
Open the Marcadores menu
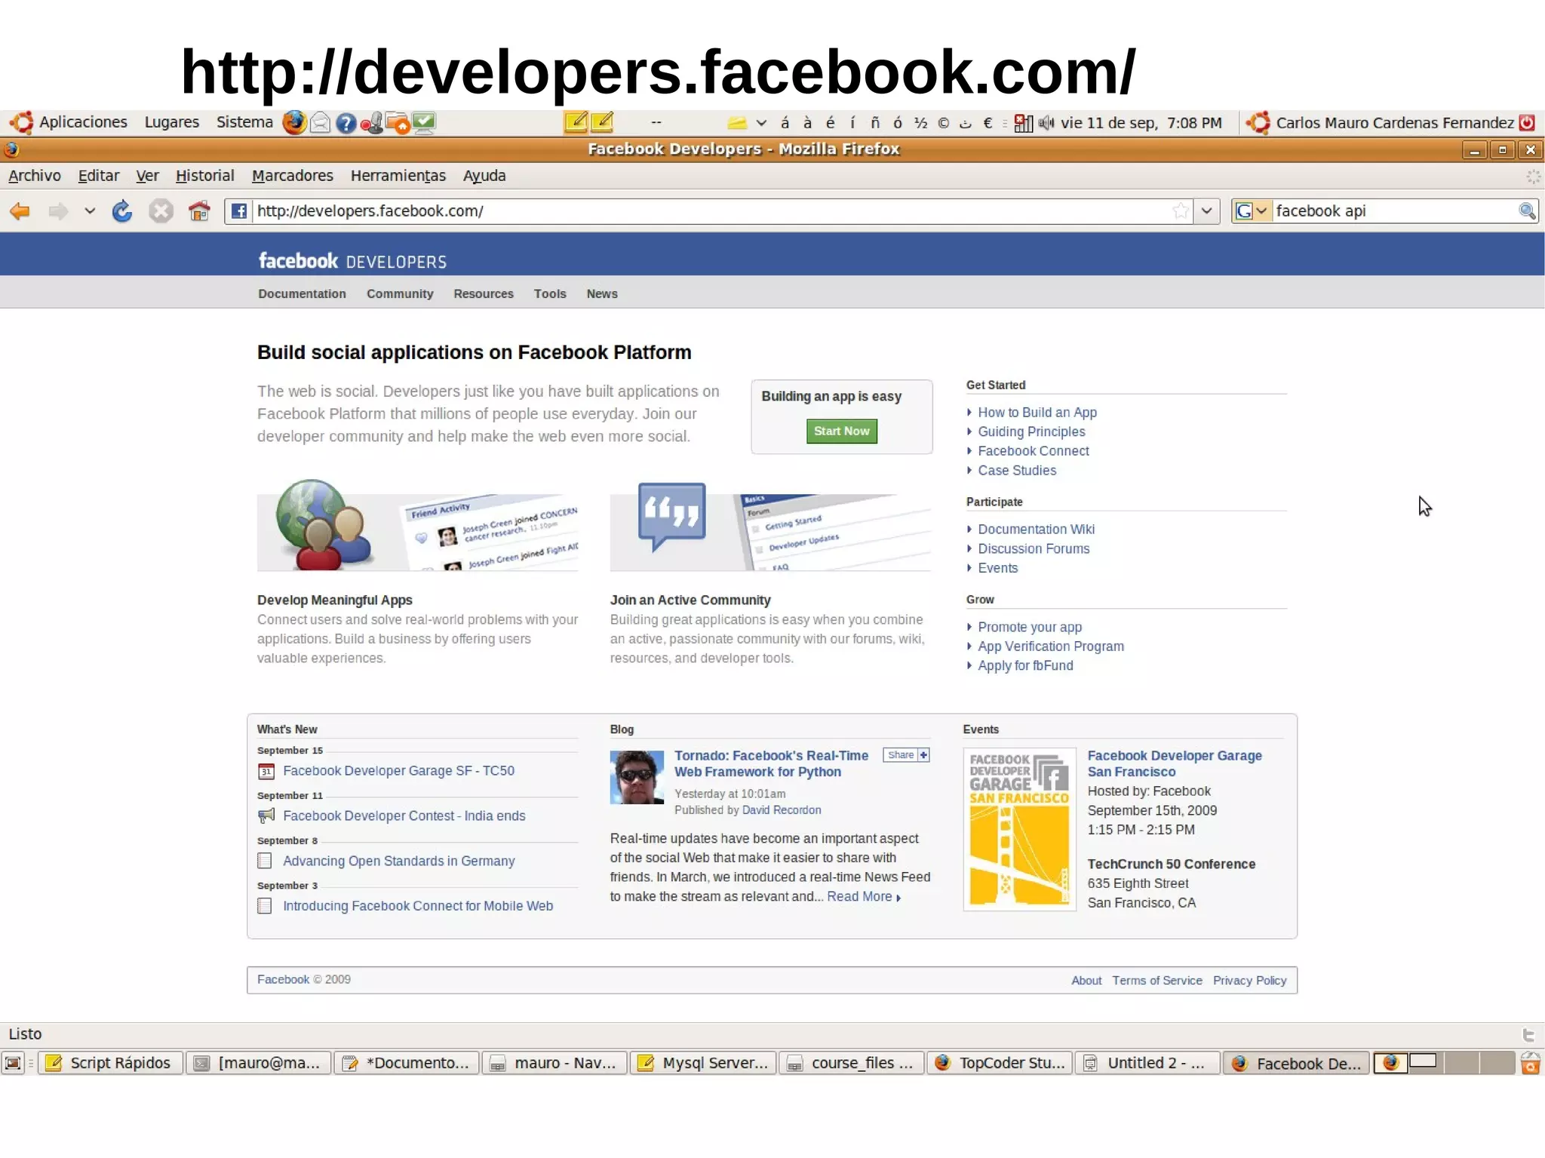pos(292,176)
